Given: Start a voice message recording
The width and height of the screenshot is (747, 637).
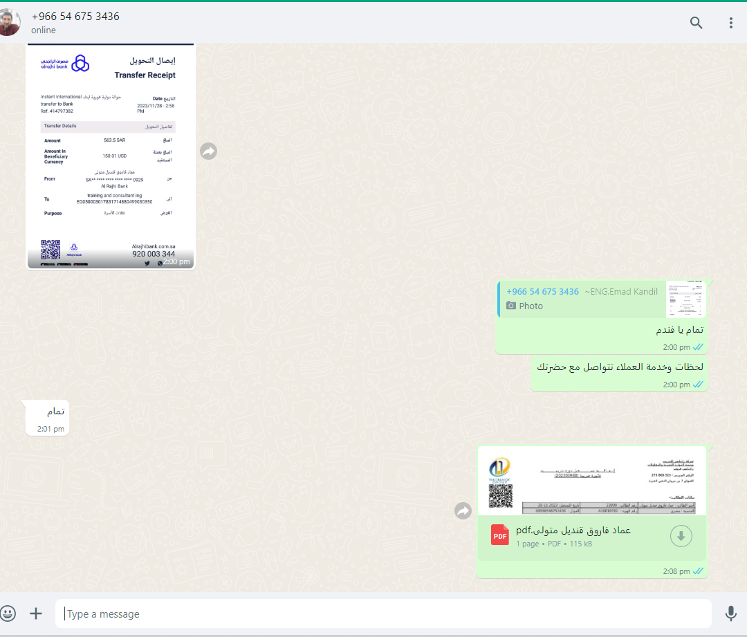Looking at the screenshot, I should pos(731,613).
